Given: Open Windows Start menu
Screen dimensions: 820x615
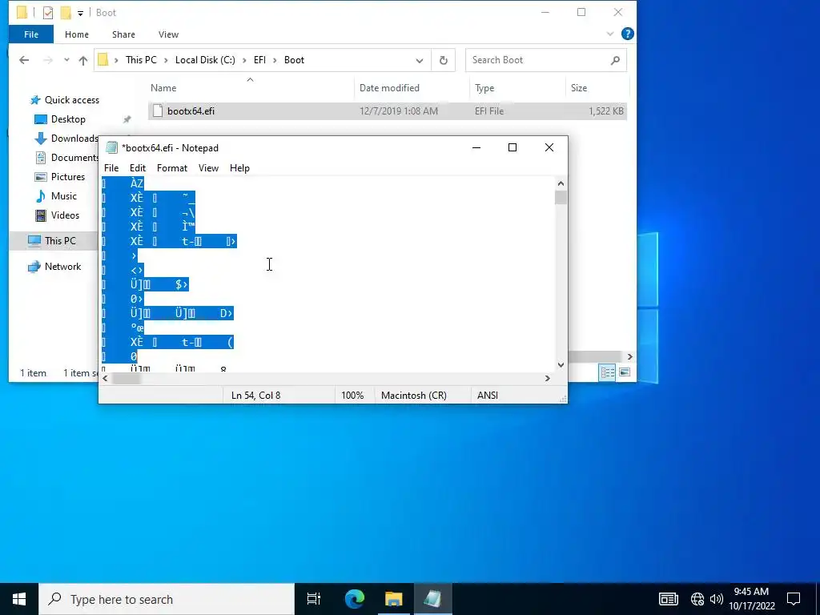Looking at the screenshot, I should click(19, 599).
